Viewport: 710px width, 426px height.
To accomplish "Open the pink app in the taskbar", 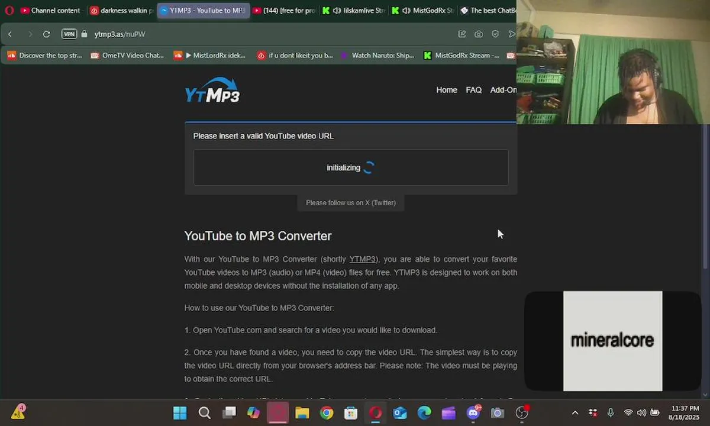I will tap(277, 413).
